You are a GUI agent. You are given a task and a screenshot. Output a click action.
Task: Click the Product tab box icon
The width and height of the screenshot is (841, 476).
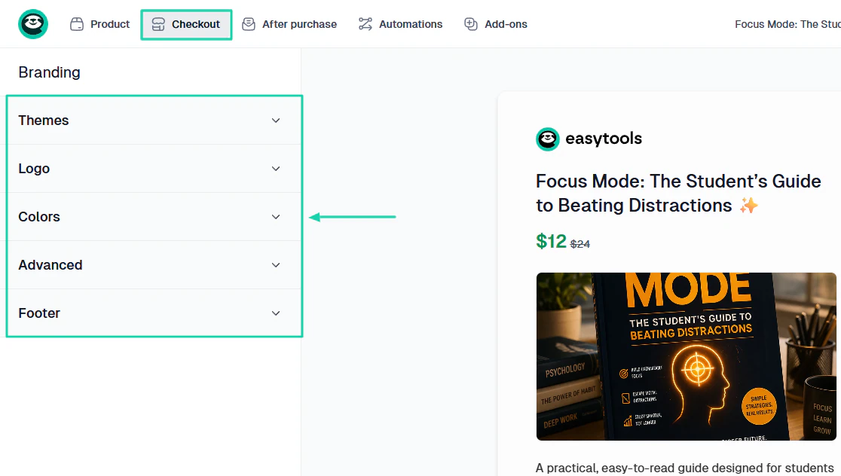(77, 24)
